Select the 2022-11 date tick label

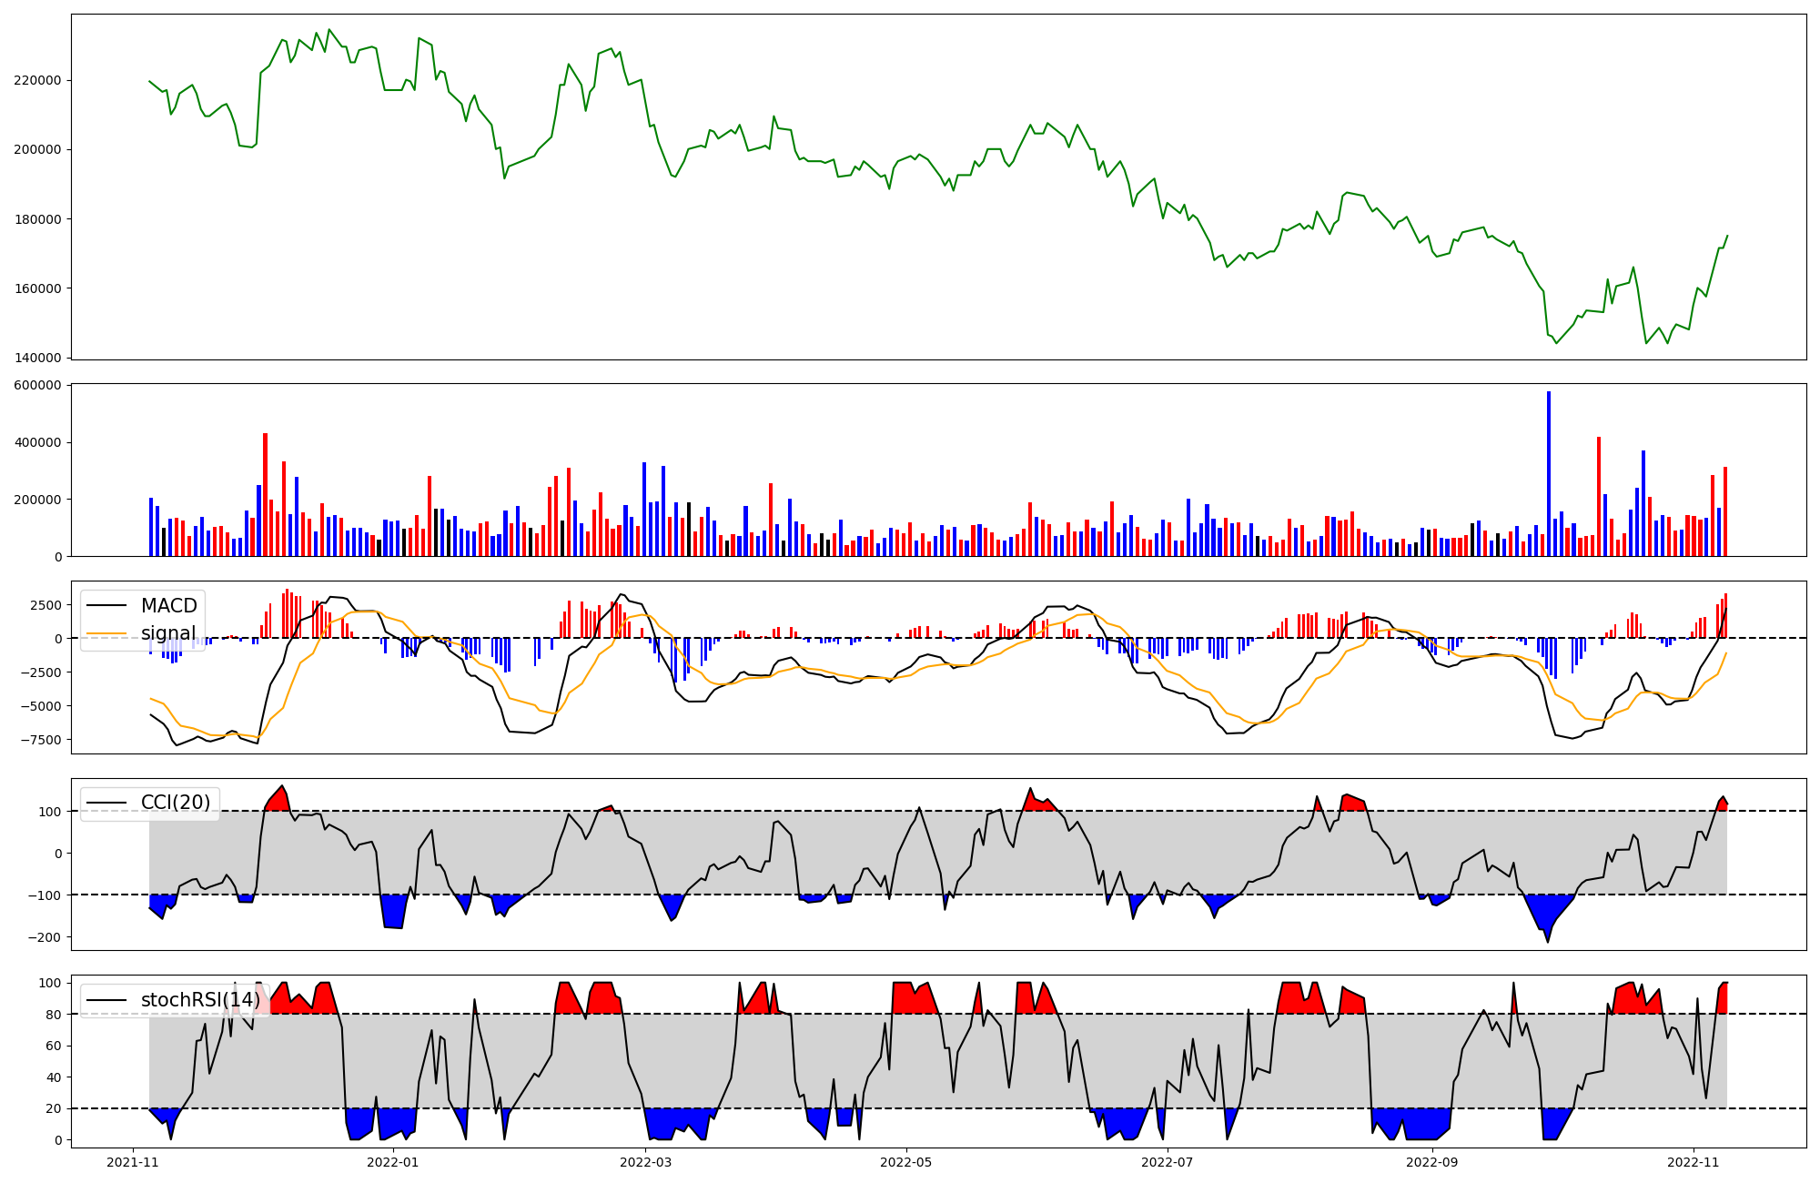pyautogui.click(x=1693, y=1162)
